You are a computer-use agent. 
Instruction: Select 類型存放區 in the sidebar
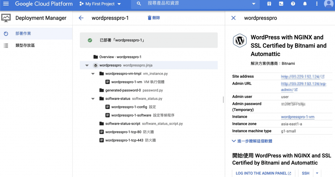point(36,45)
